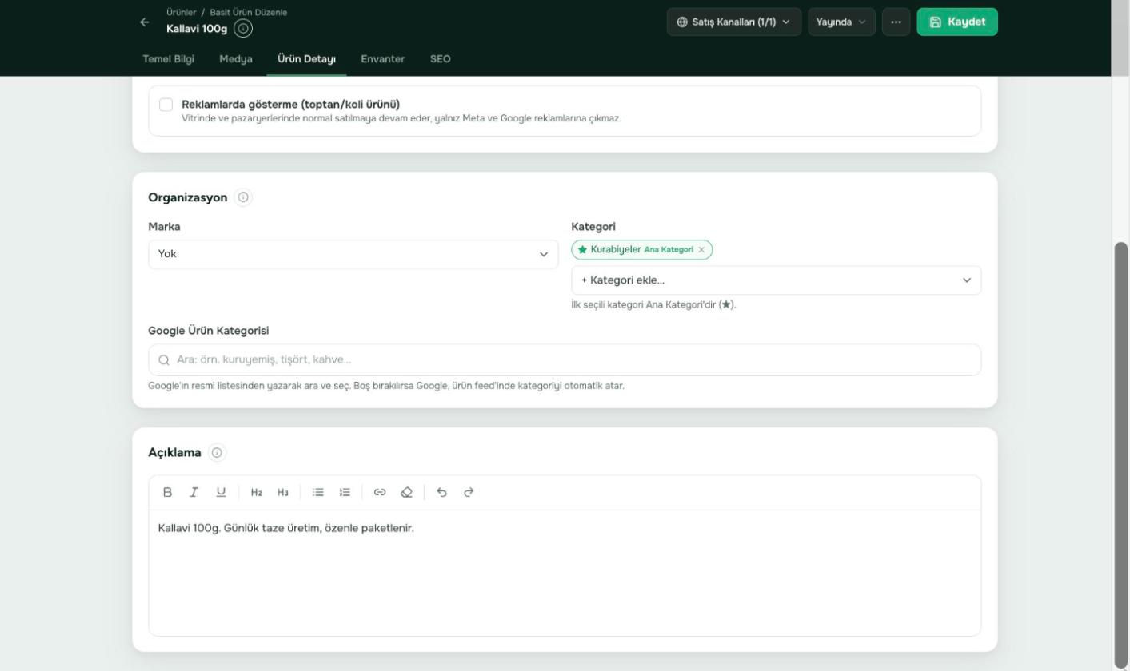The image size is (1130, 671).
Task: Check Reklamlarda gösterme checkbox
Action: [166, 105]
